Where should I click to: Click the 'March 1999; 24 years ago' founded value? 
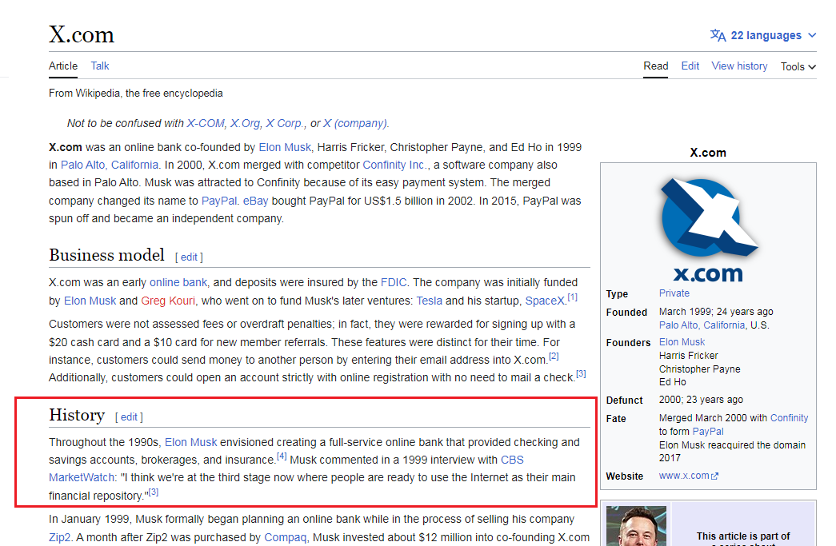[716, 312]
